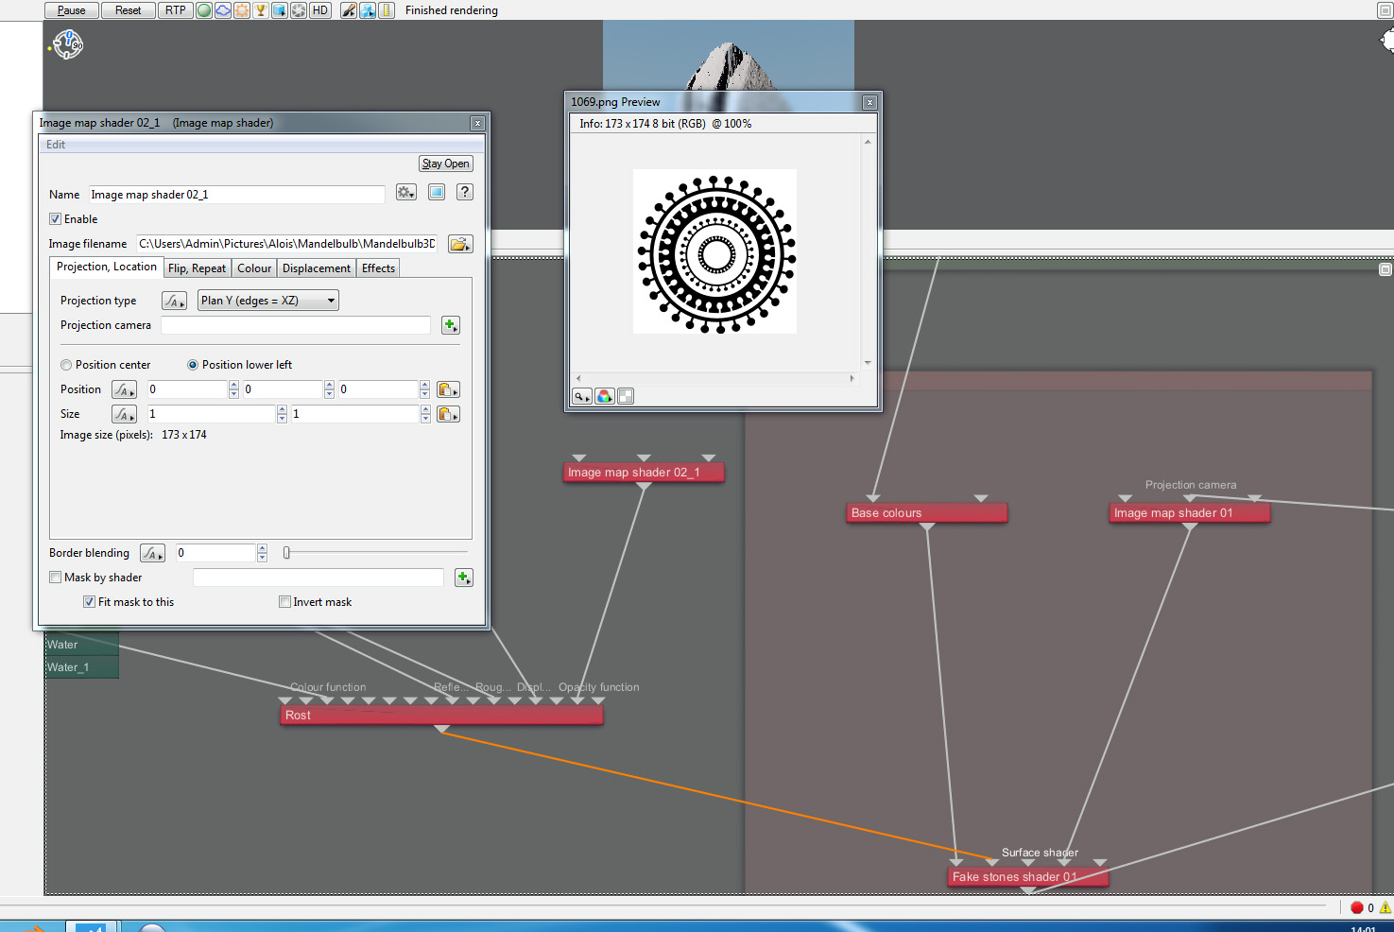Click the green sphere icon in render toolbar
1394x932 pixels.
pos(204,10)
